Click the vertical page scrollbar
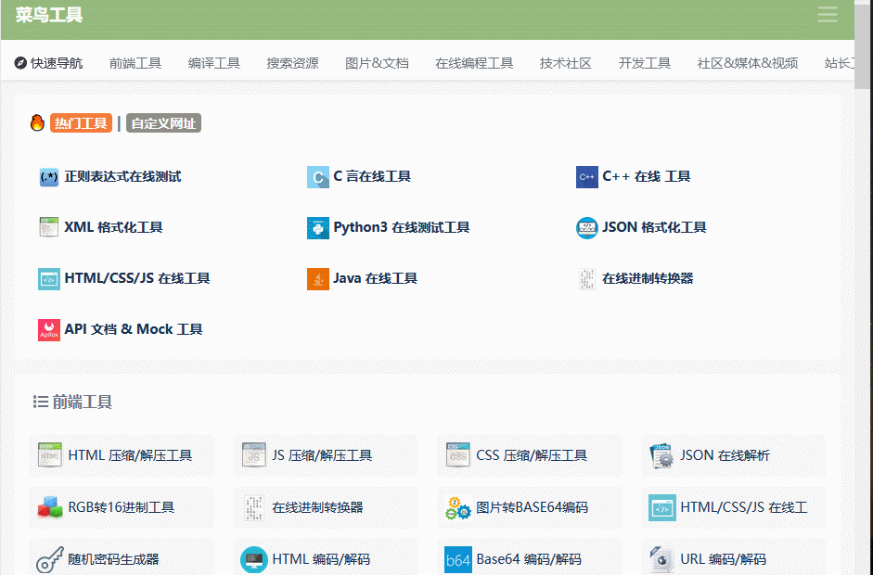The height and width of the screenshot is (575, 873). click(x=864, y=278)
